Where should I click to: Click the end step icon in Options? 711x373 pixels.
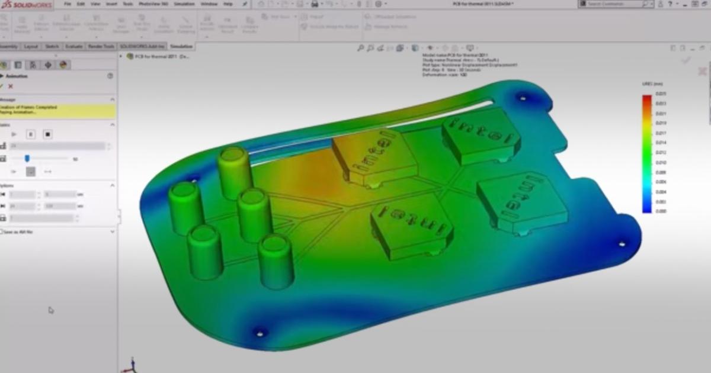click(3, 206)
